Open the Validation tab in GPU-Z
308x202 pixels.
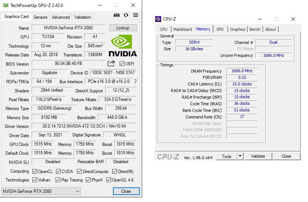pos(82,17)
